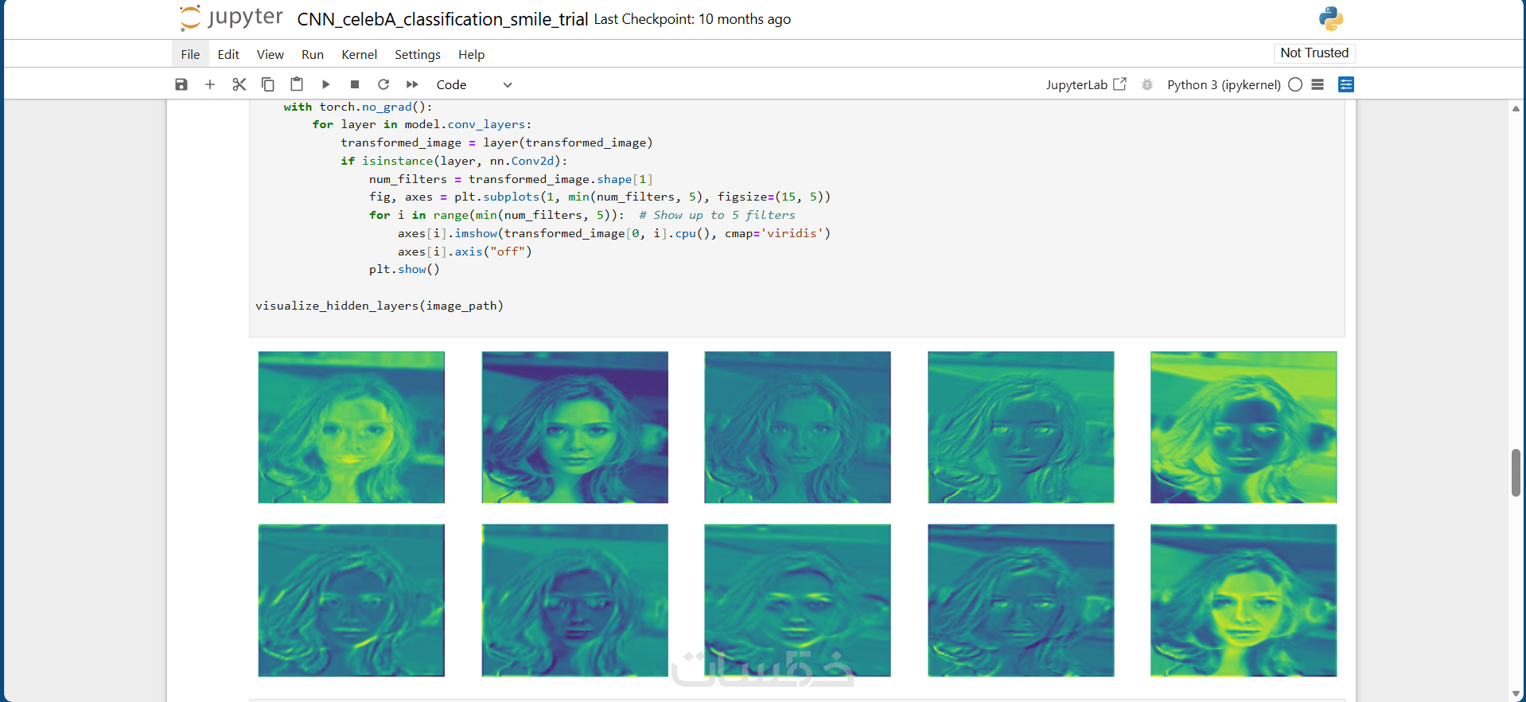Open the Edit menu

228,54
